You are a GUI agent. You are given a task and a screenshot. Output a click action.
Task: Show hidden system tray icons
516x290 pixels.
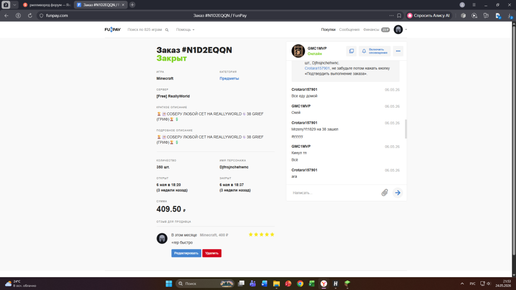pos(462,283)
